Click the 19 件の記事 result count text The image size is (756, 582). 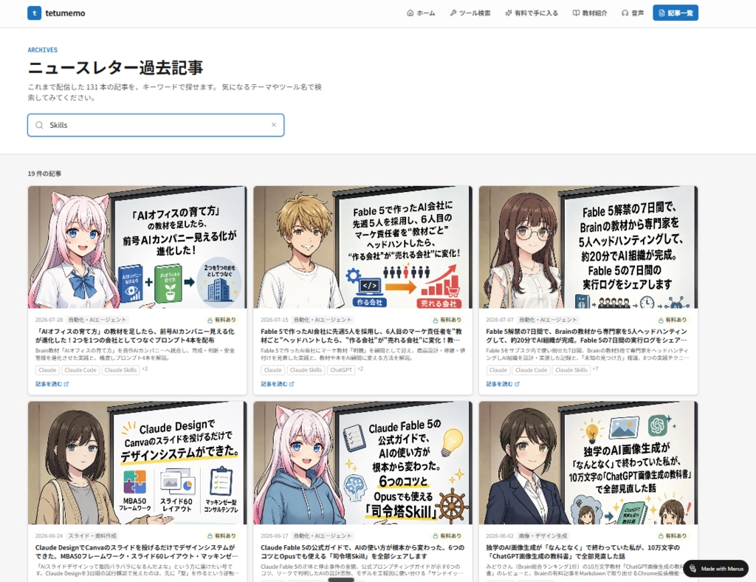44,174
